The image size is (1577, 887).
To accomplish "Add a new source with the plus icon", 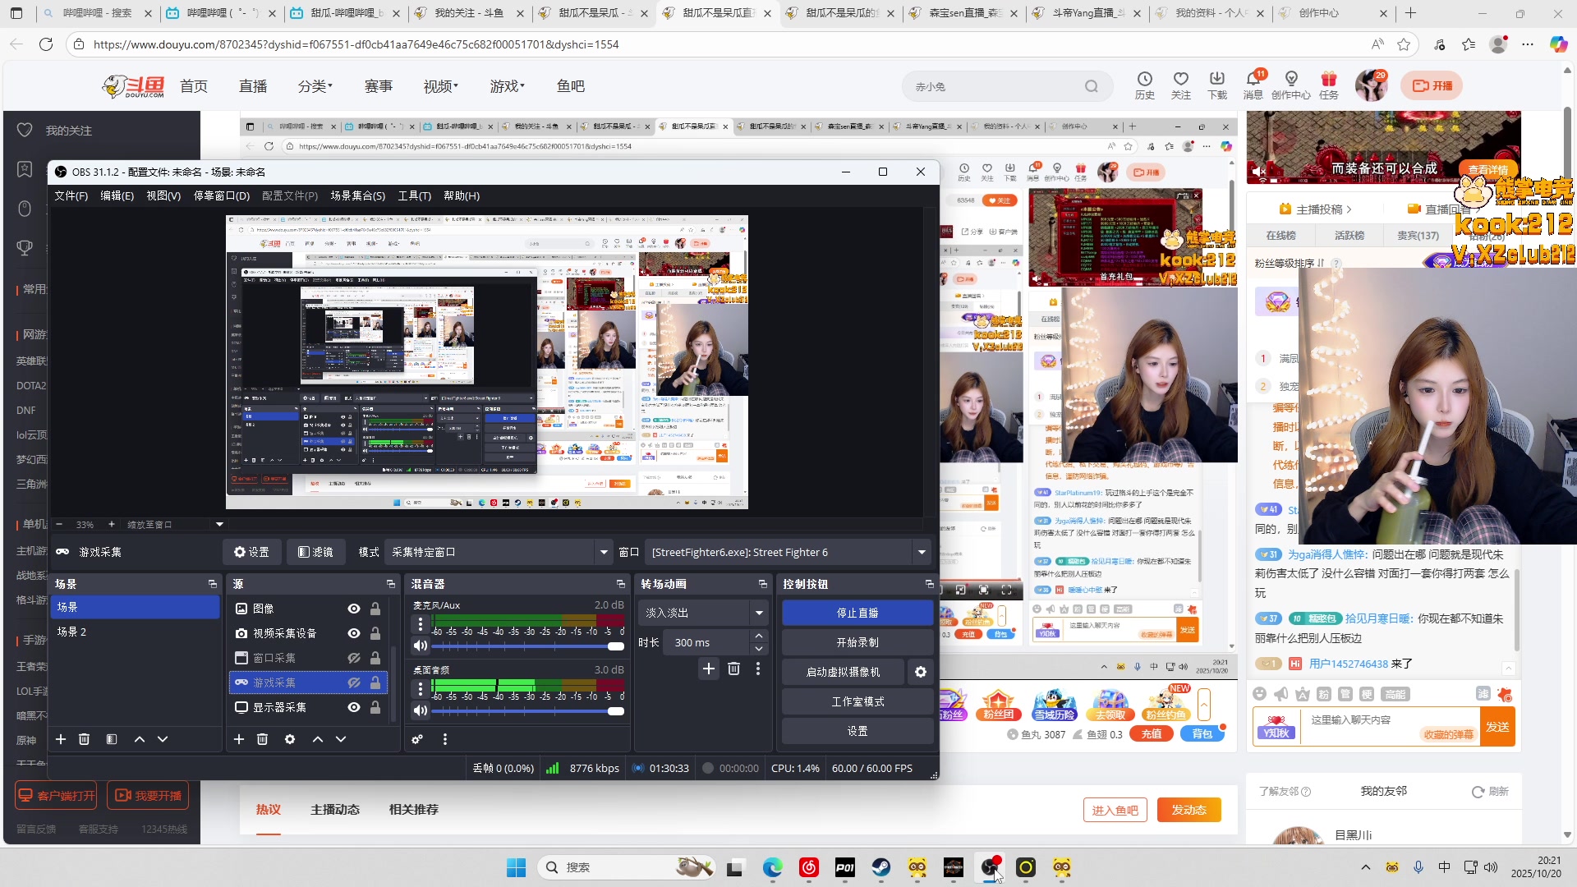I will pos(239,739).
